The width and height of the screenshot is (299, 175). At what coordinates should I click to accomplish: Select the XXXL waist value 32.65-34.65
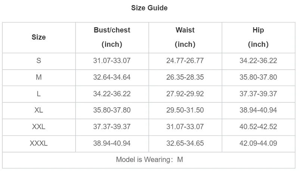[x=185, y=143]
